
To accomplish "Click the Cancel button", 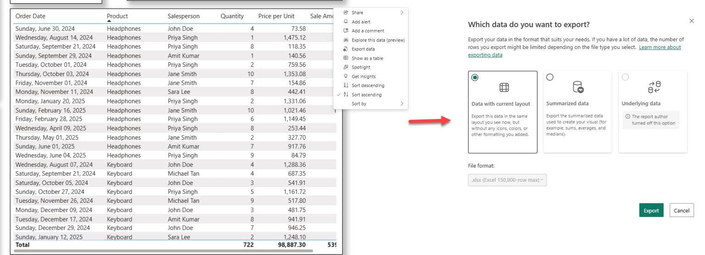I will [682, 211].
